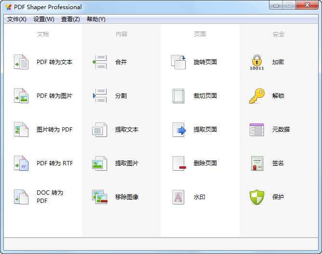Click the 删除页面 delete pages icon

click(179, 163)
